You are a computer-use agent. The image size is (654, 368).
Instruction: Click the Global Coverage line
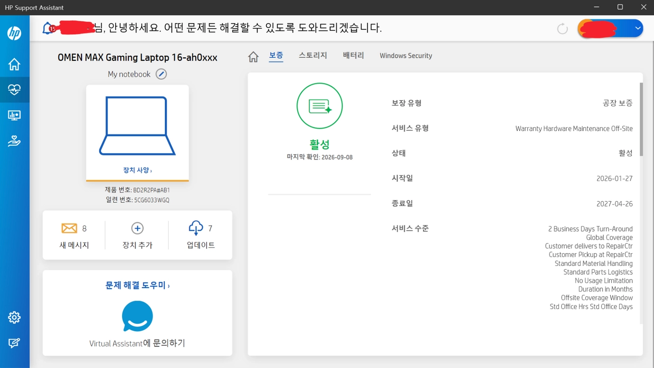click(609, 237)
